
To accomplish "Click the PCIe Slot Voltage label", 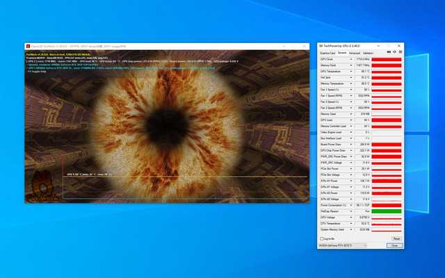I will [330, 174].
